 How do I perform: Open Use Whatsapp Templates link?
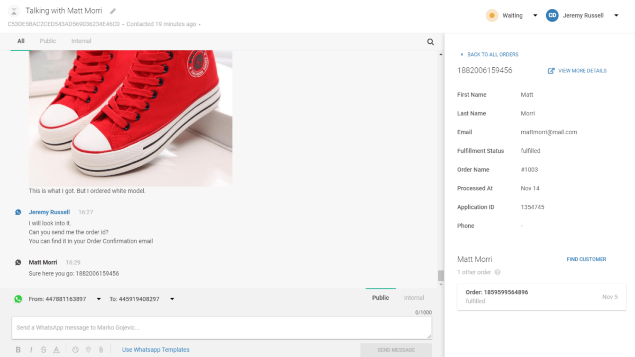(x=156, y=350)
